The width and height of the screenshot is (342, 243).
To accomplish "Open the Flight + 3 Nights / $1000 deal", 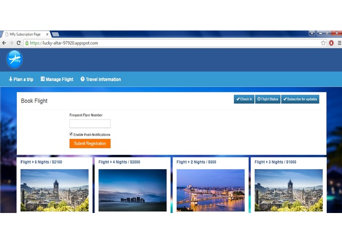I will tap(275, 162).
